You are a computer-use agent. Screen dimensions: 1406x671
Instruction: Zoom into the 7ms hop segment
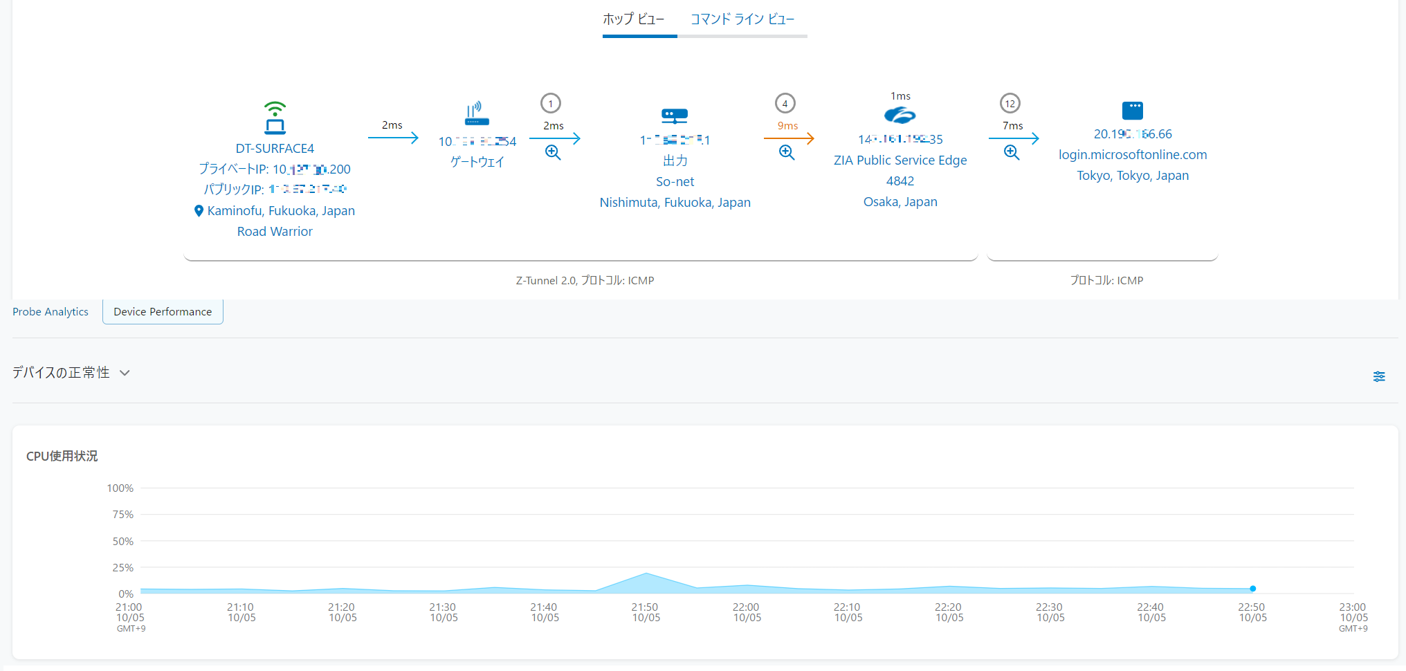tap(1012, 152)
